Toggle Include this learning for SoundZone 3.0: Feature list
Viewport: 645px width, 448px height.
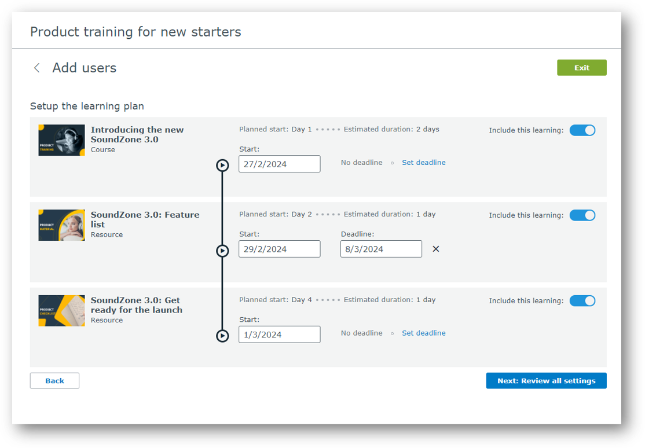click(x=582, y=215)
